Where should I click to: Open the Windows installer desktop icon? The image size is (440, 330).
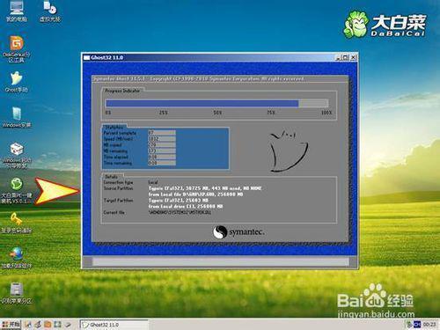[x=17, y=117]
